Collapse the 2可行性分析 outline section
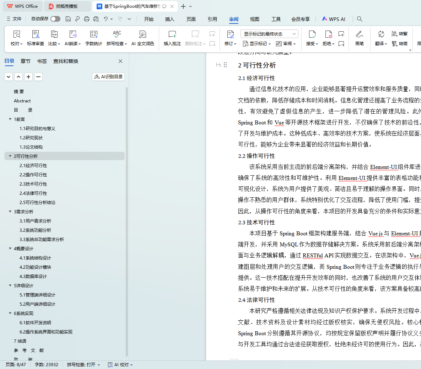 pyautogui.click(x=10, y=156)
